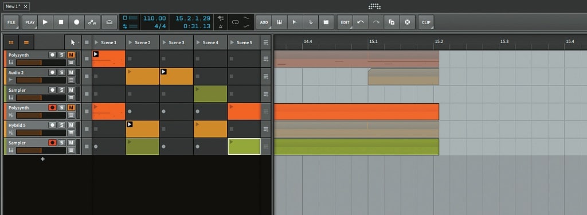Screen dimensions: 587x215
Task: Mute the Hybrid 5 track
Action: coord(71,125)
